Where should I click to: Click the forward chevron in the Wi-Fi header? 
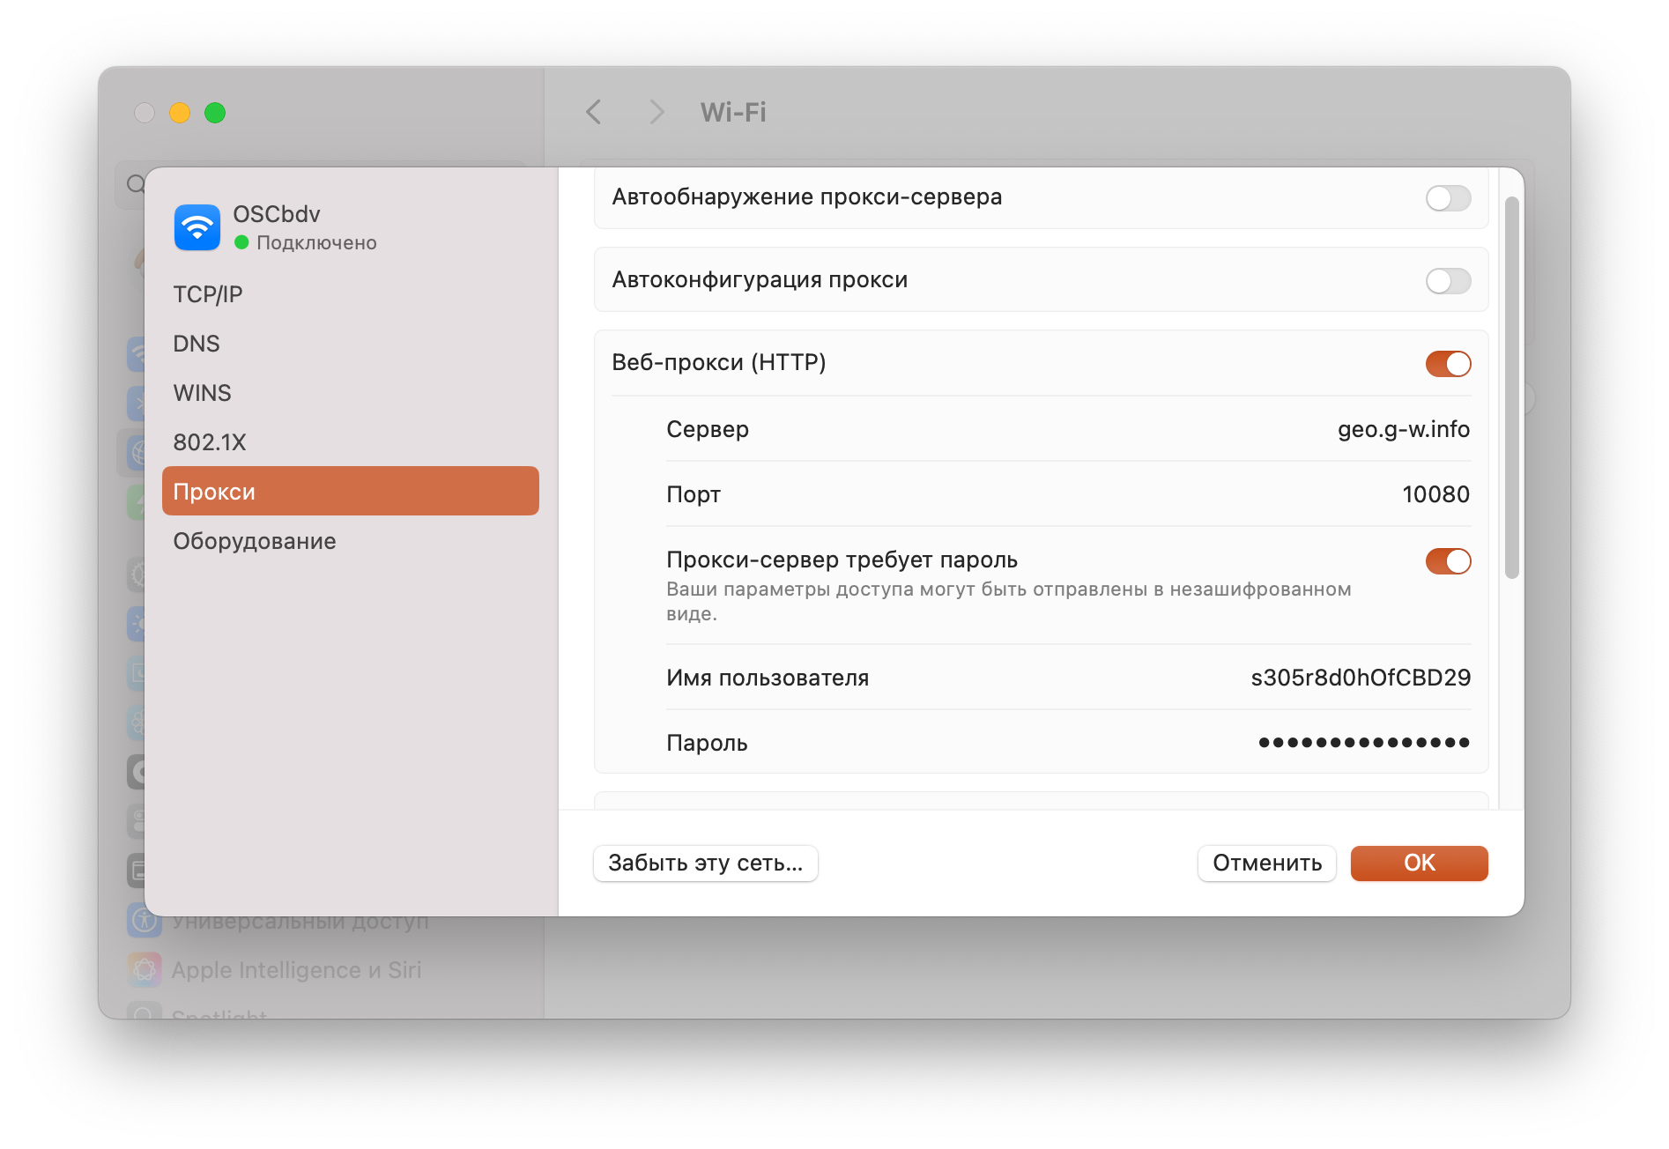pyautogui.click(x=656, y=112)
